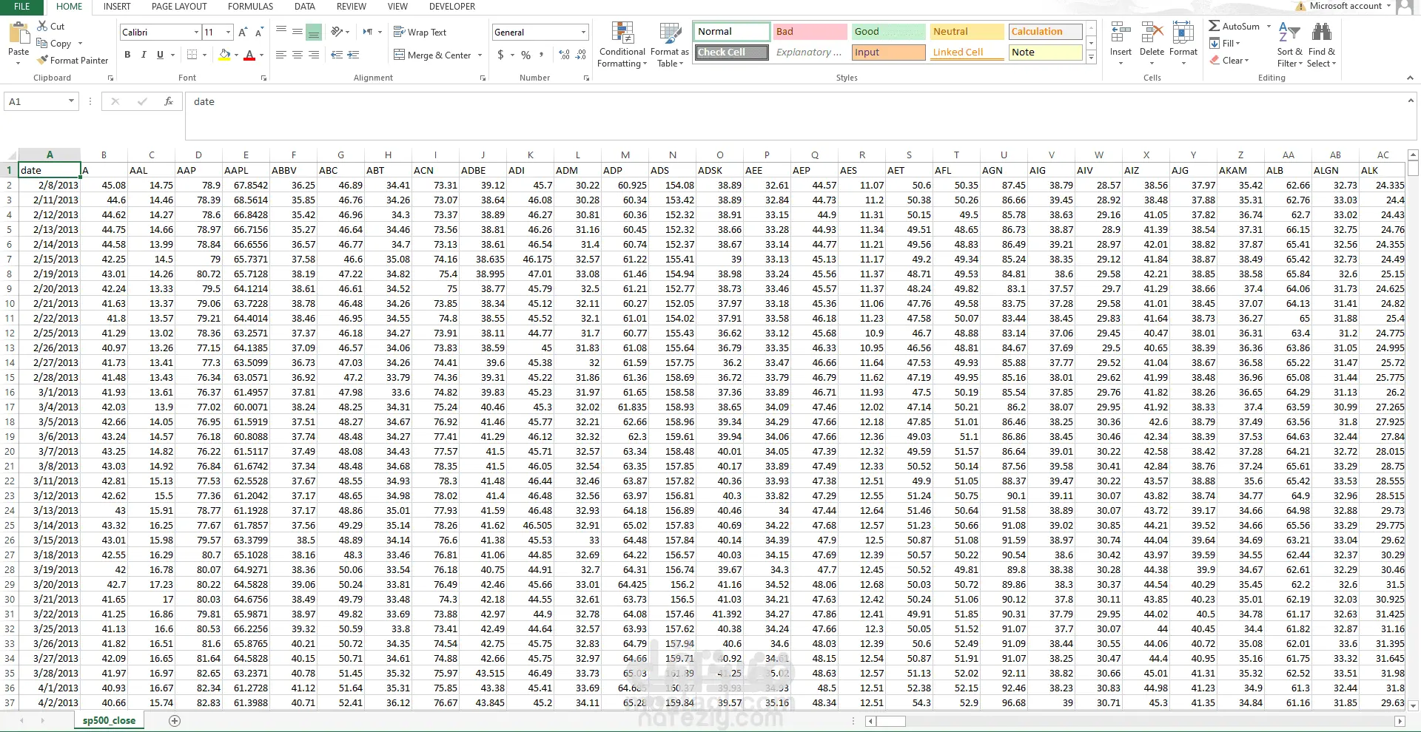
Task: Apply the Good cell style
Action: pyautogui.click(x=888, y=32)
